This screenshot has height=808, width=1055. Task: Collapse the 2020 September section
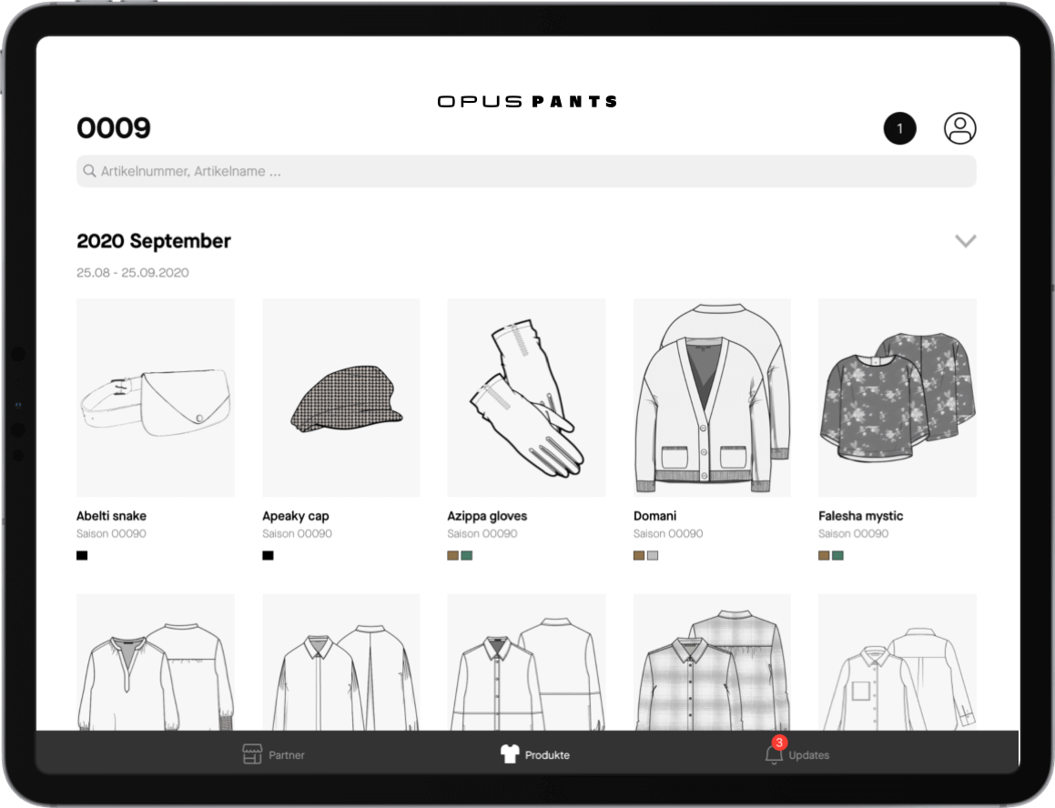tap(965, 241)
